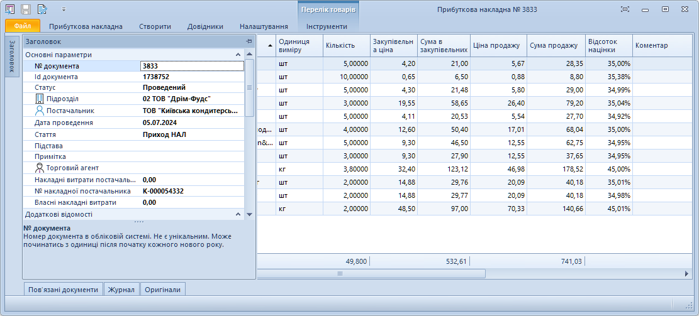699x316 pixels.
Task: Click the building icon beside Підрозділ
Action: (x=40, y=99)
